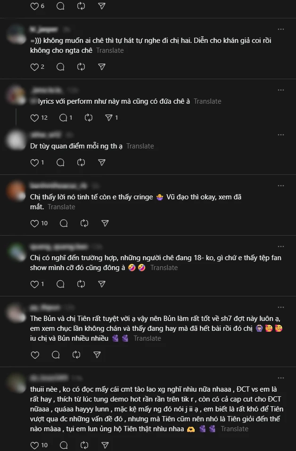Like the comment with 12 likes
Image resolution: width=296 pixels, height=451 pixels.
34,118
